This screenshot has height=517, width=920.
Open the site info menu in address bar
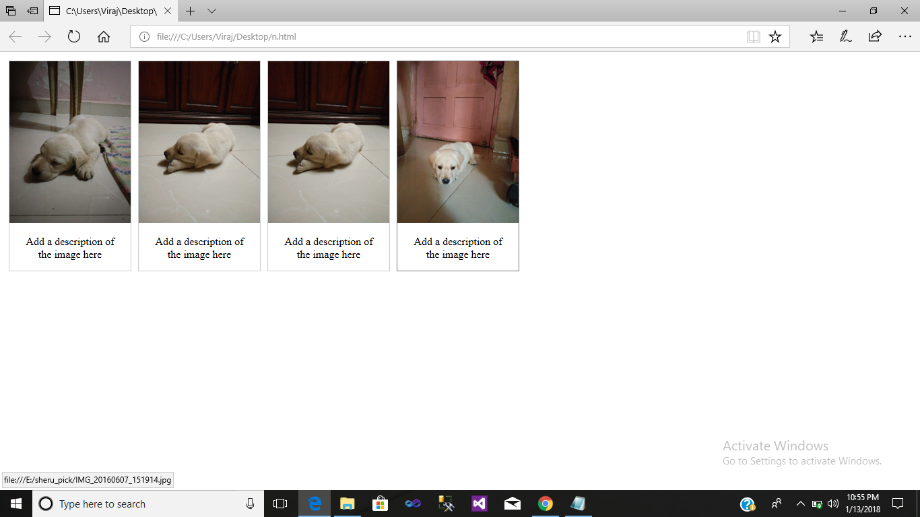(x=143, y=36)
